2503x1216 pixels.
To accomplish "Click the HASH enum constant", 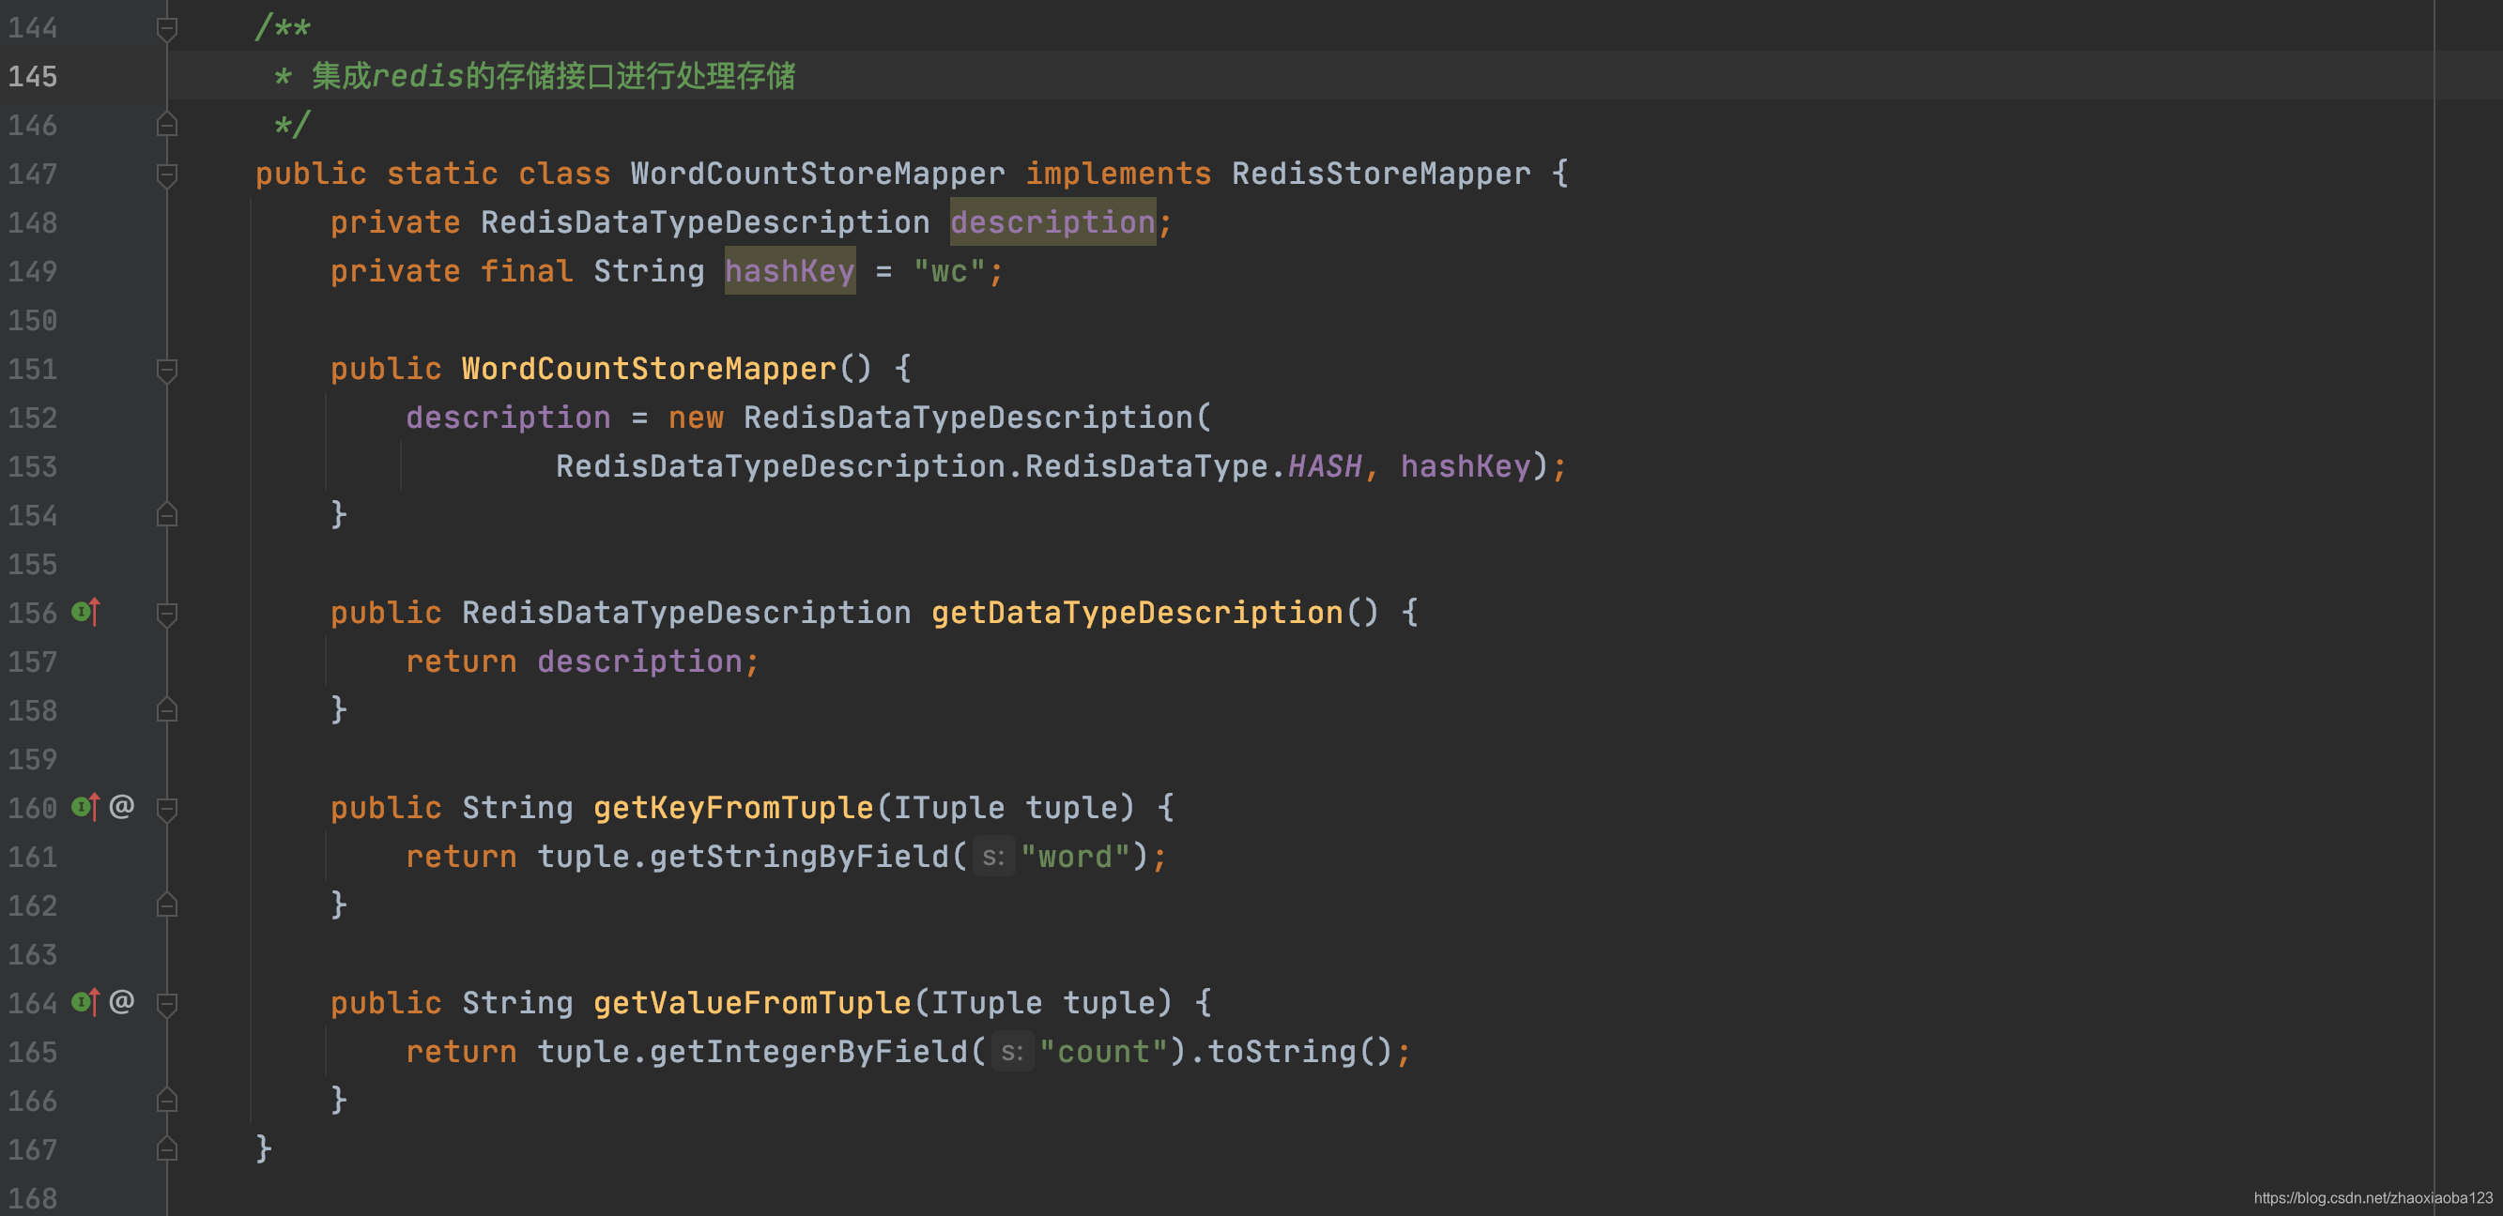I will click(1325, 466).
